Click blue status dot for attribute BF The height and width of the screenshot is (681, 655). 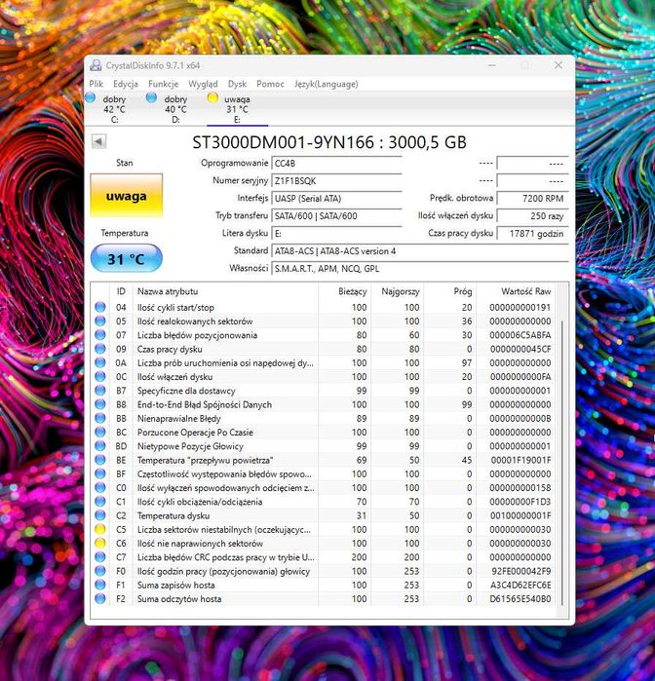(100, 473)
